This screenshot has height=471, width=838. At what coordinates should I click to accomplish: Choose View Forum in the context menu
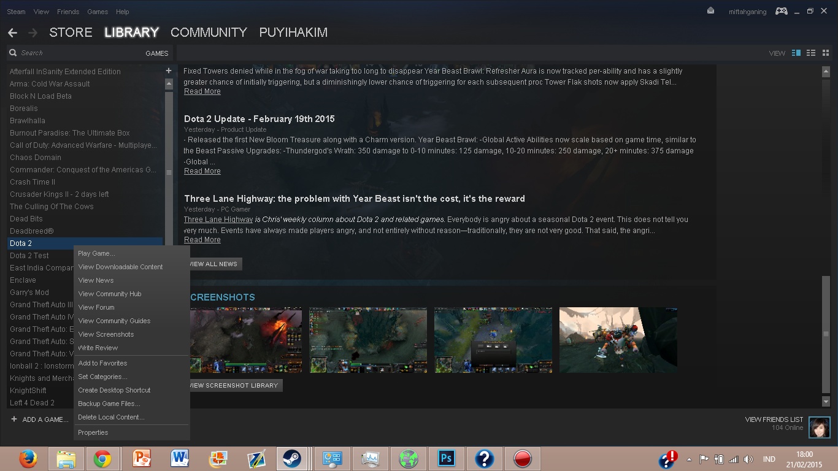pos(131,307)
